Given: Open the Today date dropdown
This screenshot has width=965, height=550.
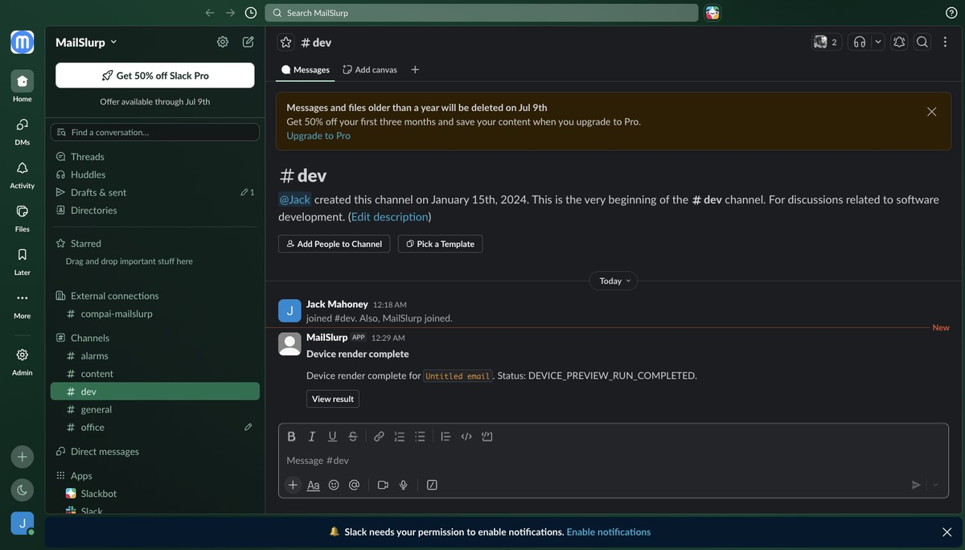Looking at the screenshot, I should pyautogui.click(x=614, y=281).
